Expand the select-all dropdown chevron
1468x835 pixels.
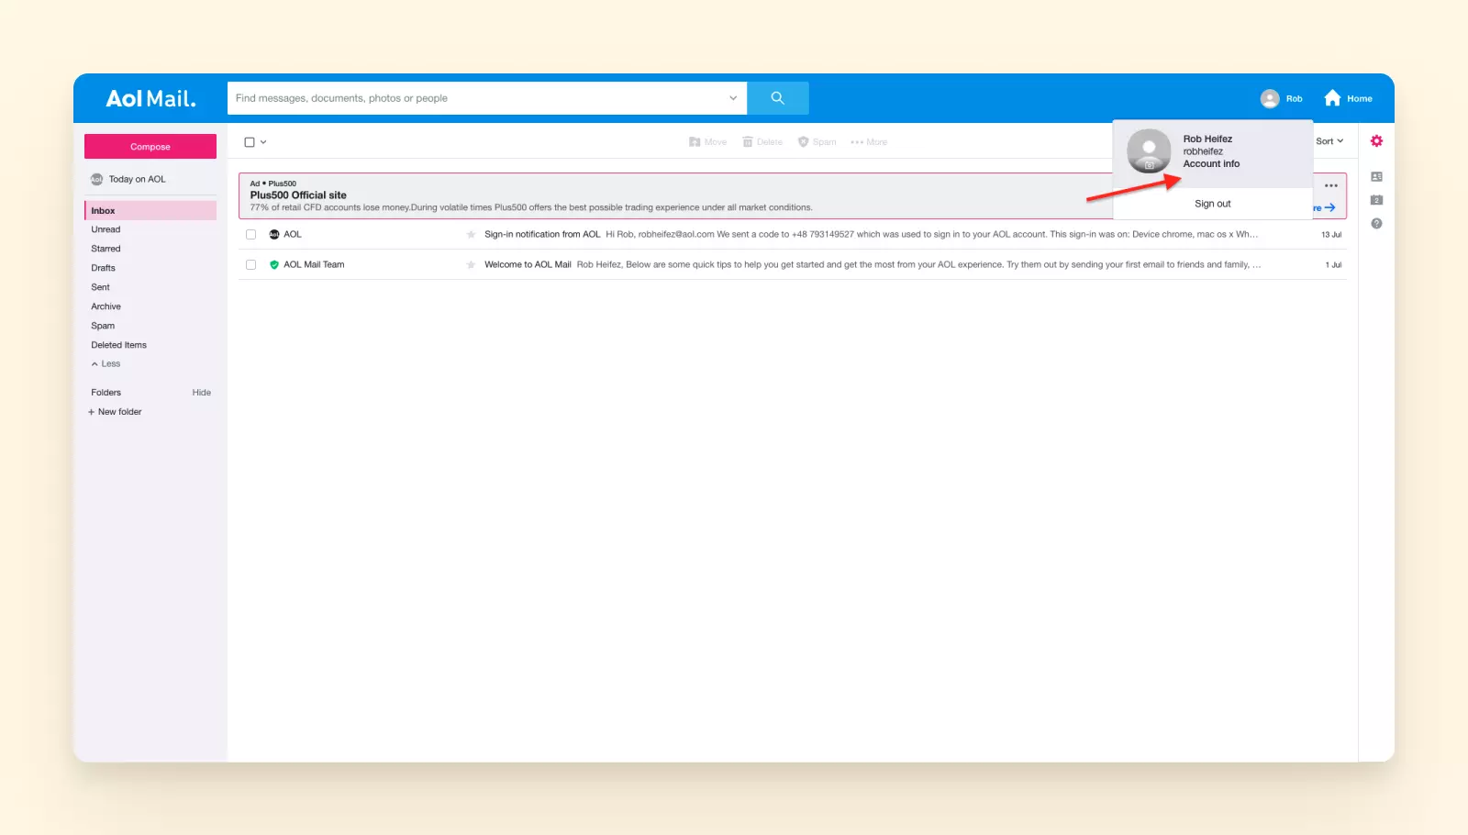pyautogui.click(x=263, y=142)
